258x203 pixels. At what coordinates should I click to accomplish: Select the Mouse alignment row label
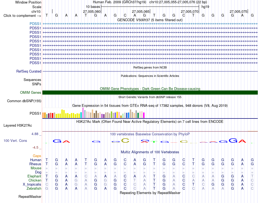pyautogui.click(x=36, y=168)
